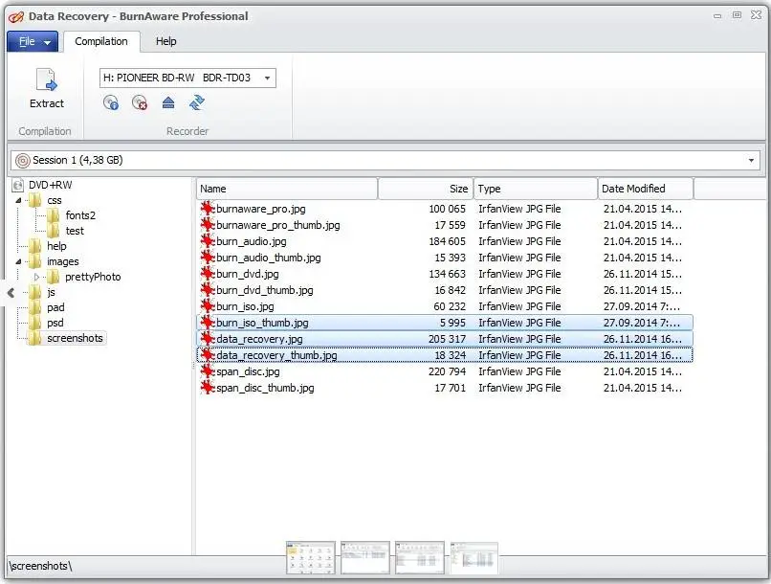
Task: Click the burnaware_pro.jpg file icon
Action: tap(208, 209)
